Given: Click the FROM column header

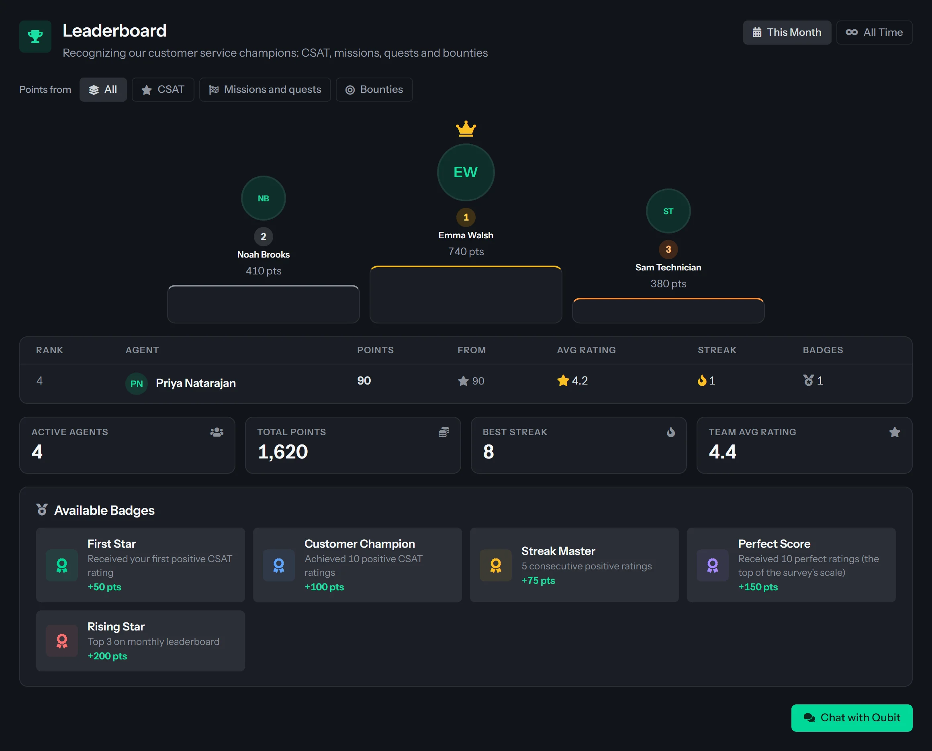Looking at the screenshot, I should (472, 350).
